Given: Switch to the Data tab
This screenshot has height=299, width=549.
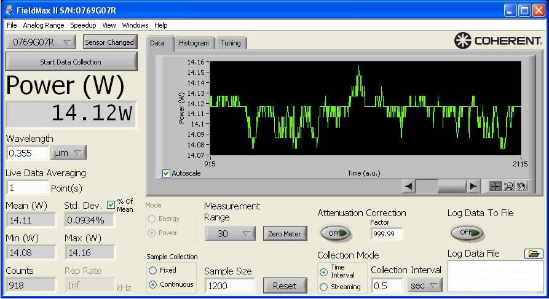Looking at the screenshot, I should point(159,43).
